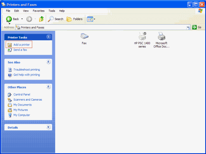
Task: Close the Printers and Faxes window
Action: coord(202,5)
